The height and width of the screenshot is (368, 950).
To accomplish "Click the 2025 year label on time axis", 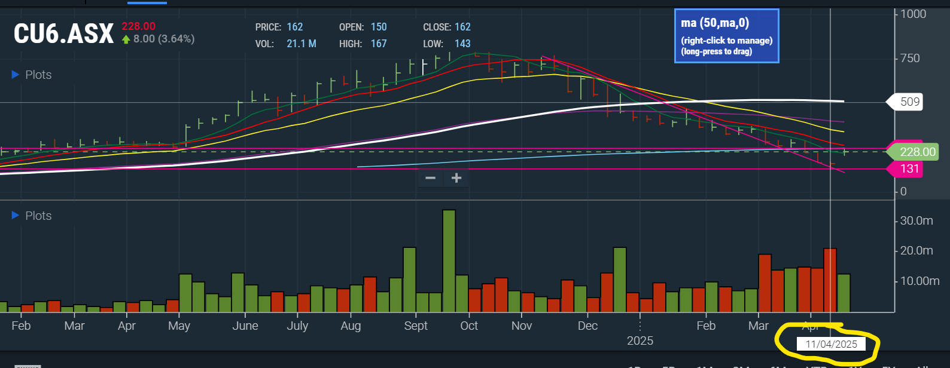I will (640, 341).
